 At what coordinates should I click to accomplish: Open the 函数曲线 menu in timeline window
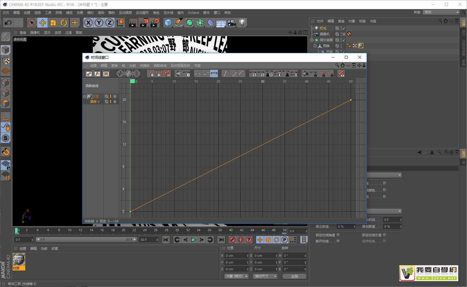pyautogui.click(x=160, y=66)
